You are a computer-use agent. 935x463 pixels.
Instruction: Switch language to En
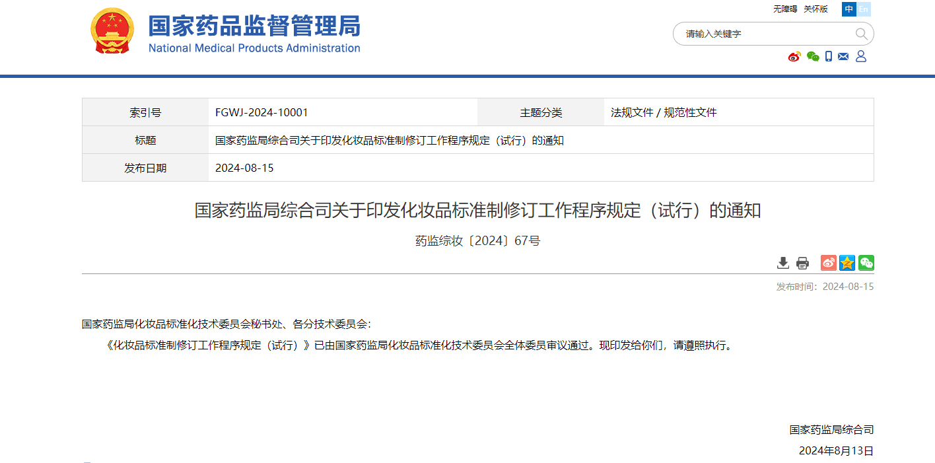(x=864, y=9)
